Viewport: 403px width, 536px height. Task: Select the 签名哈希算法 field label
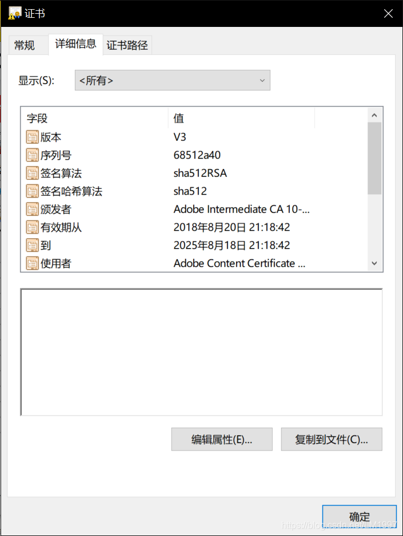point(71,191)
